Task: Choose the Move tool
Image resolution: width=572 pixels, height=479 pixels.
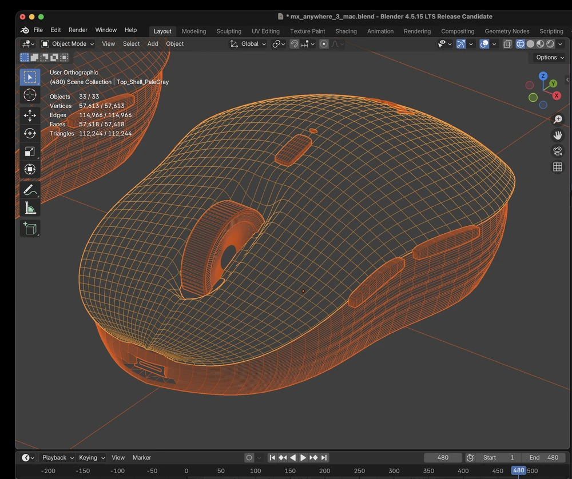Action: click(x=30, y=115)
